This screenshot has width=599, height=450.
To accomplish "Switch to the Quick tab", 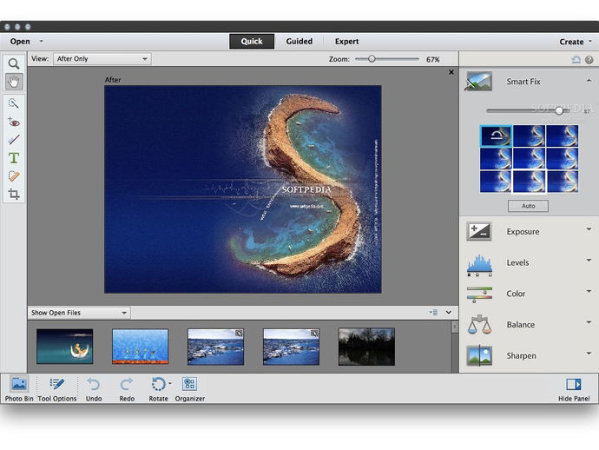I will (252, 42).
